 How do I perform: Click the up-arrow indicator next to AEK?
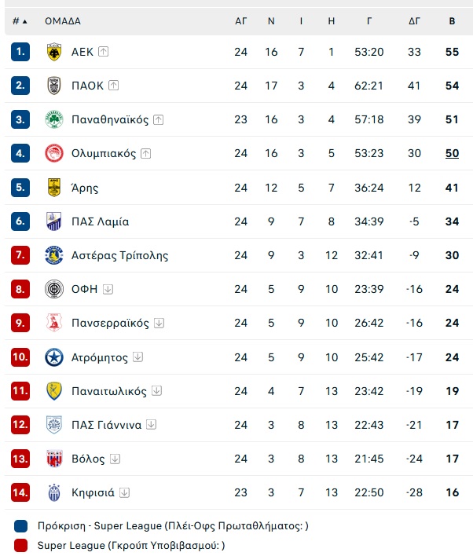pyautogui.click(x=103, y=51)
